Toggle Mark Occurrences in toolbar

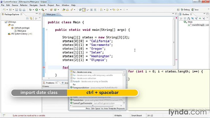[84, 10]
